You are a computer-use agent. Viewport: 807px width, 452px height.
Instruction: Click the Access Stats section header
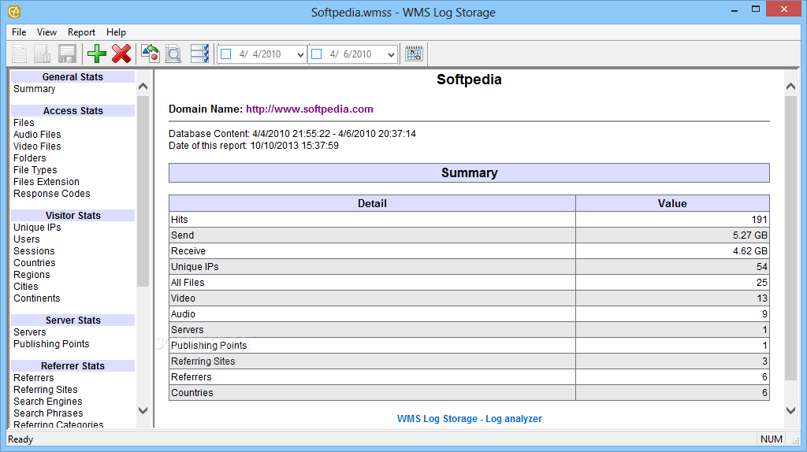point(73,111)
